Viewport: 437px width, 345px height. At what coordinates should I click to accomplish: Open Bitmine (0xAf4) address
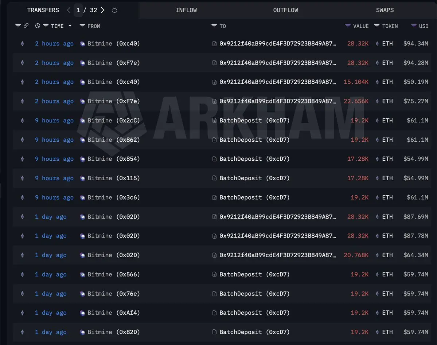[x=114, y=313]
